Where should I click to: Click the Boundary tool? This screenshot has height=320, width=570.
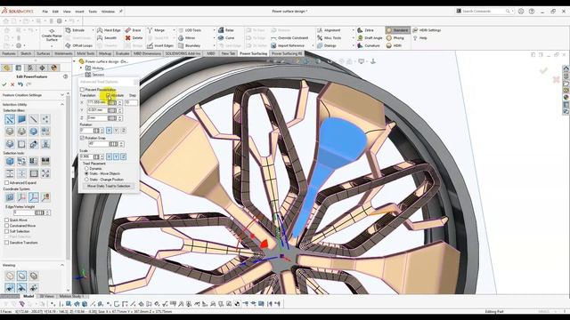click(x=190, y=45)
